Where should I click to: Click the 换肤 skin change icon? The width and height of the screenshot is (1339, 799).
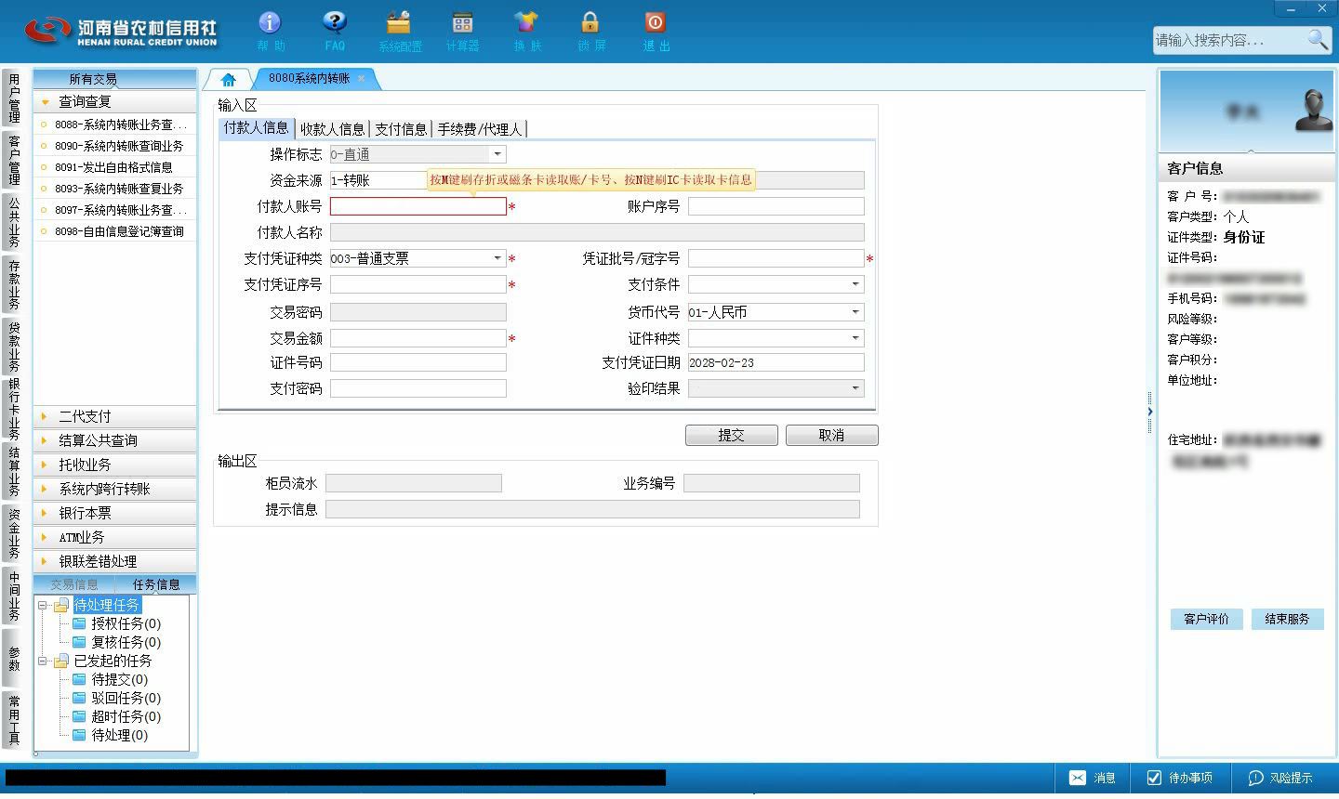point(526,31)
